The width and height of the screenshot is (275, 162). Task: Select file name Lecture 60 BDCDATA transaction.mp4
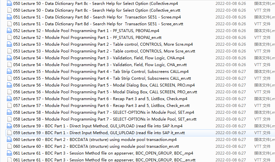(x=95, y=140)
